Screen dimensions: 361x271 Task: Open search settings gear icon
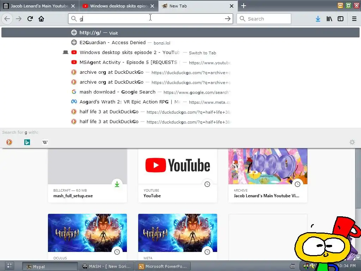point(352,142)
